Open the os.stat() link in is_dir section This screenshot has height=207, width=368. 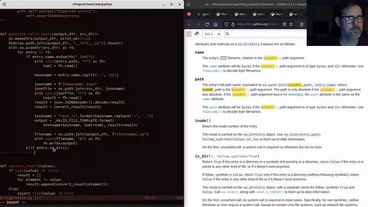tap(229, 192)
